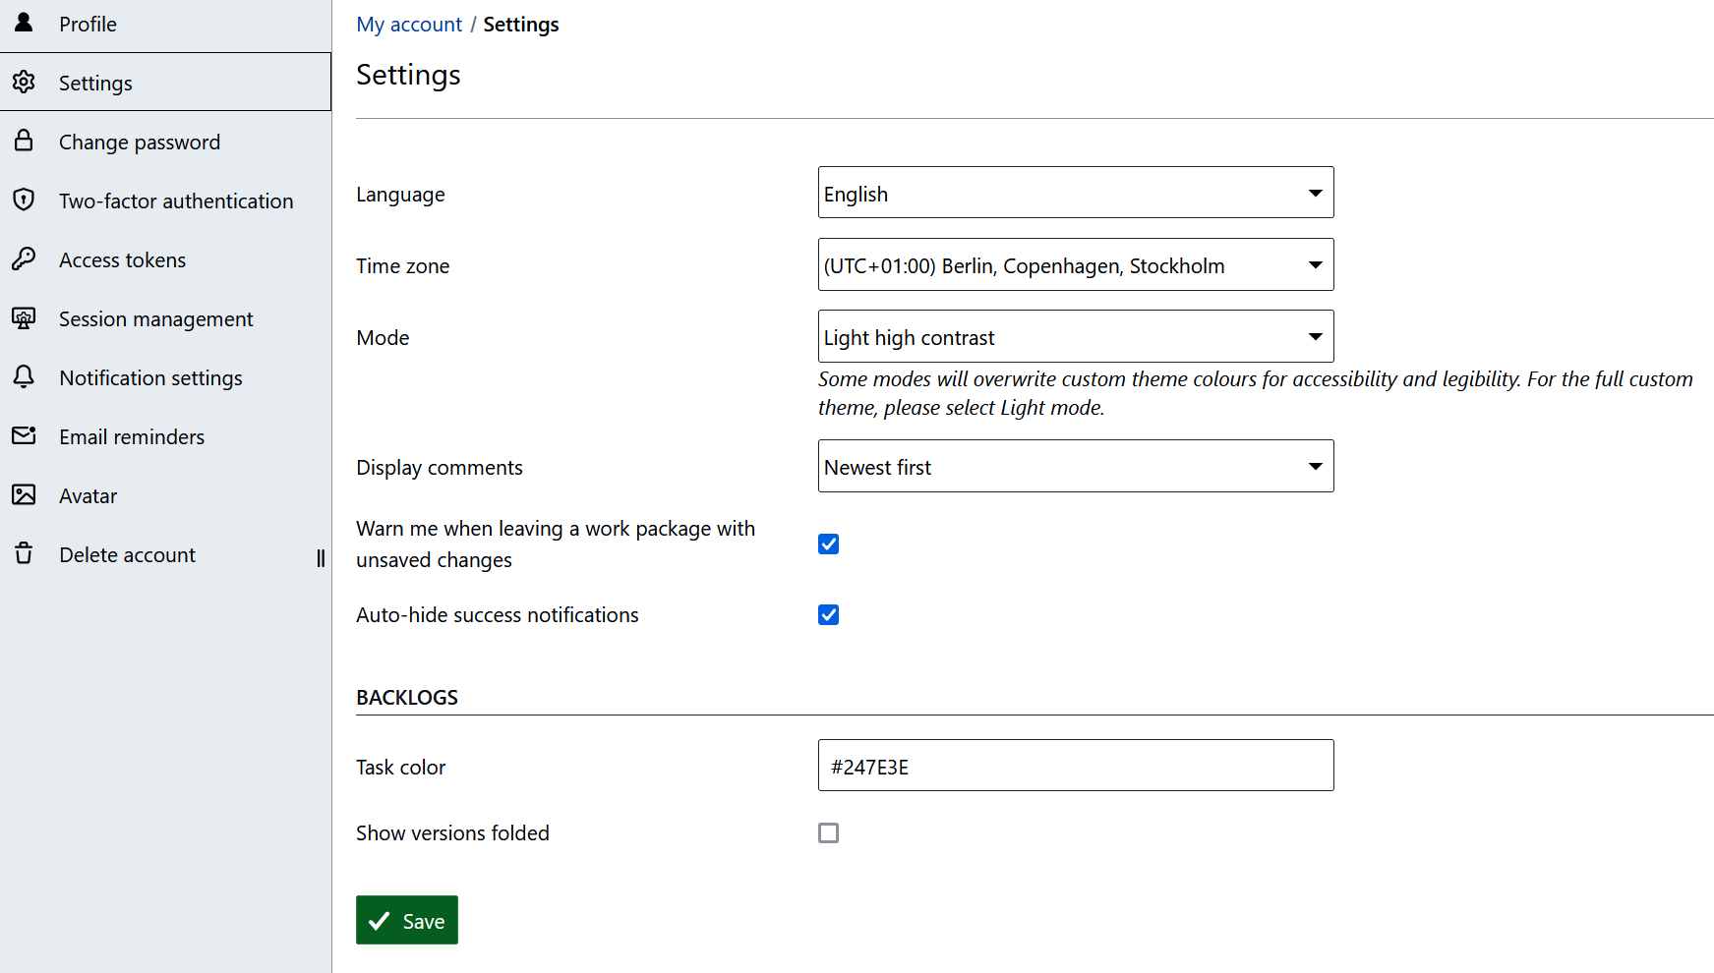
Task: Disable Auto-hide success notifications checkbox
Action: click(x=828, y=615)
